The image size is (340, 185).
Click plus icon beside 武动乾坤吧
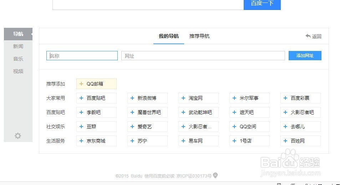(183, 112)
